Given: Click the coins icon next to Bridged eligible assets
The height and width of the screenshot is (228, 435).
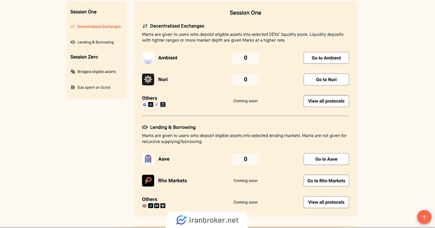Looking at the screenshot, I should [72, 72].
